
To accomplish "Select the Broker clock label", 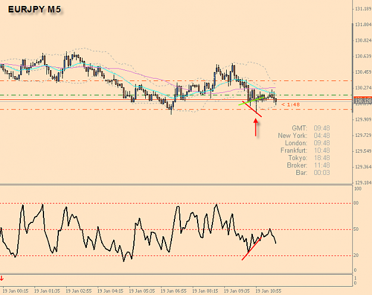I will click(x=297, y=165).
